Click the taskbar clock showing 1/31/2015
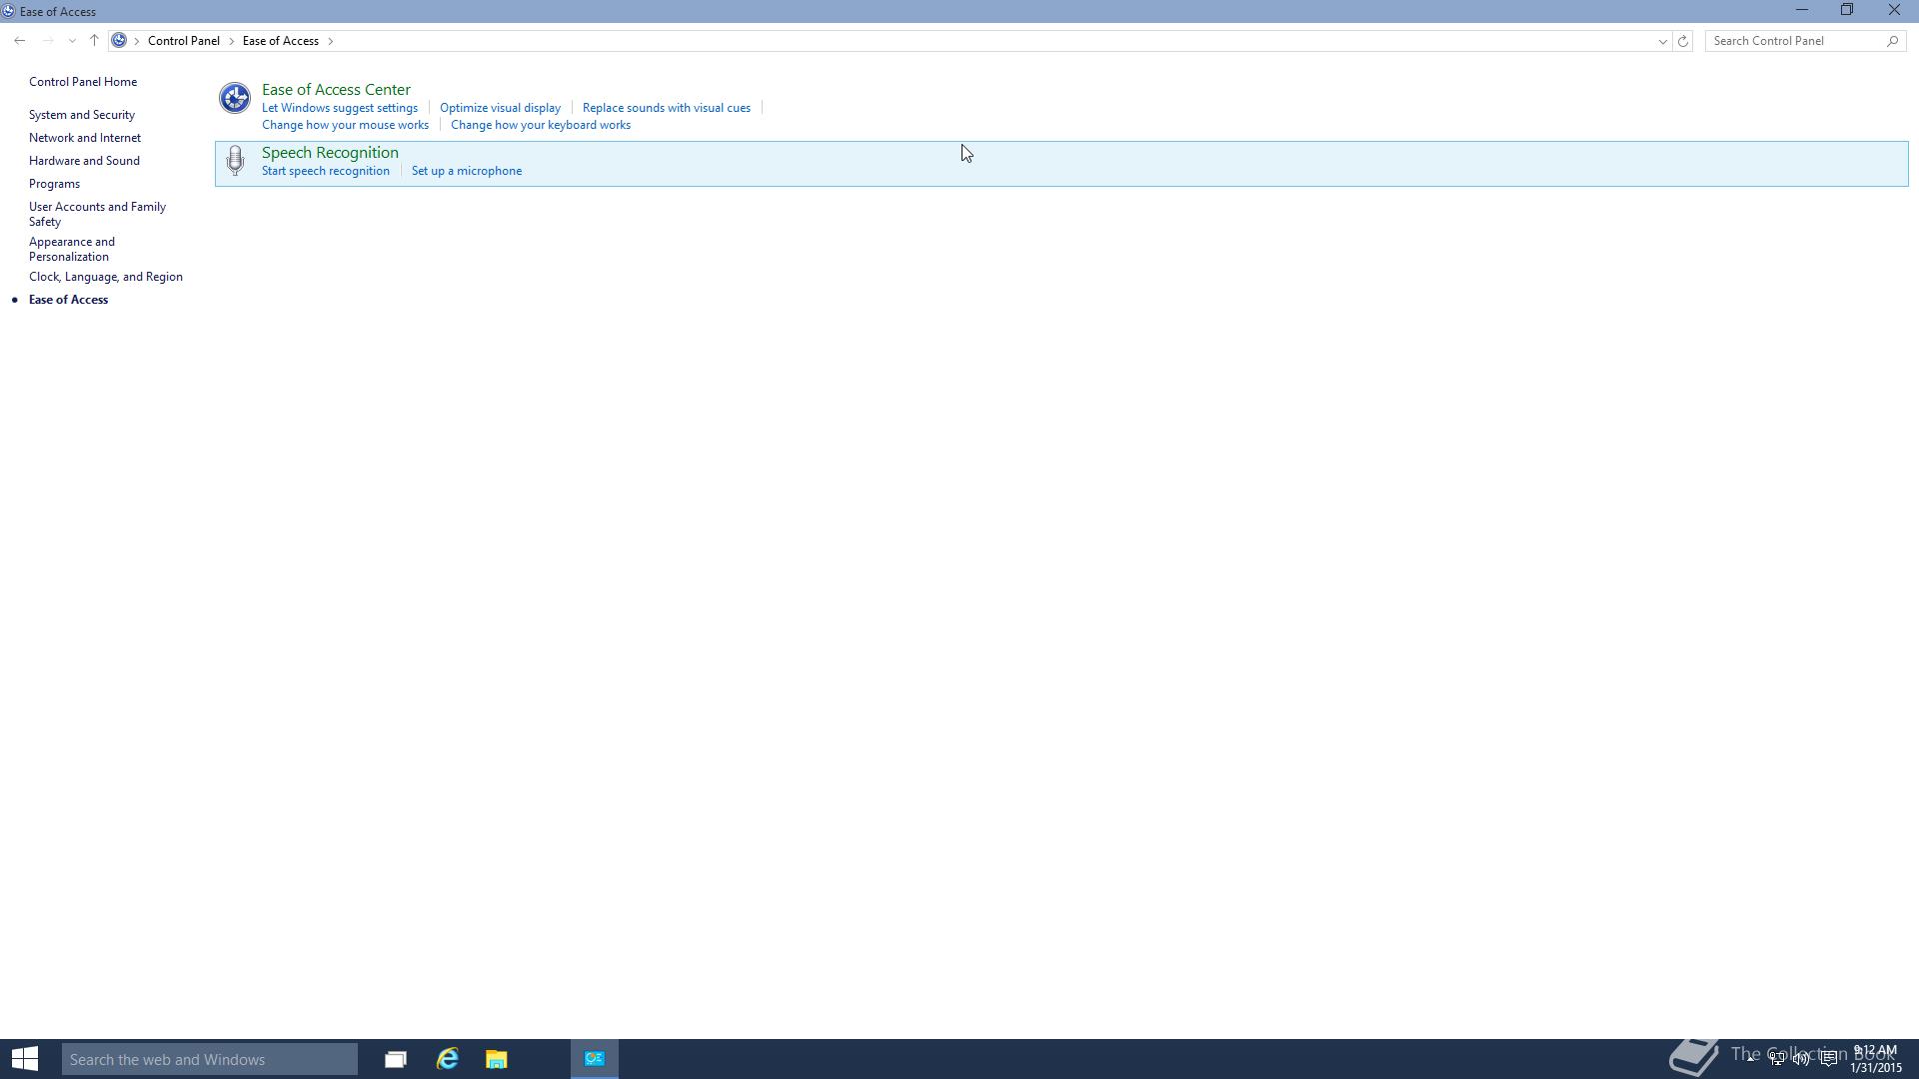 pos(1875,1059)
